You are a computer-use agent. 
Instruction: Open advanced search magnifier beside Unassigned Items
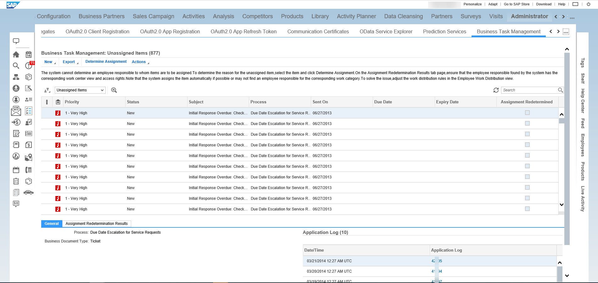click(114, 90)
